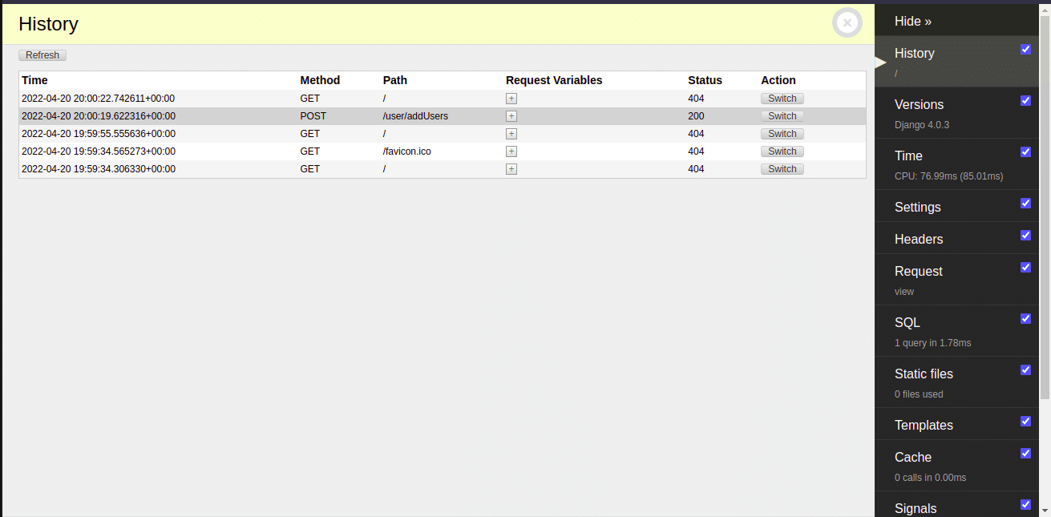
Task: Toggle the Signals panel checkbox
Action: [x=1025, y=504]
